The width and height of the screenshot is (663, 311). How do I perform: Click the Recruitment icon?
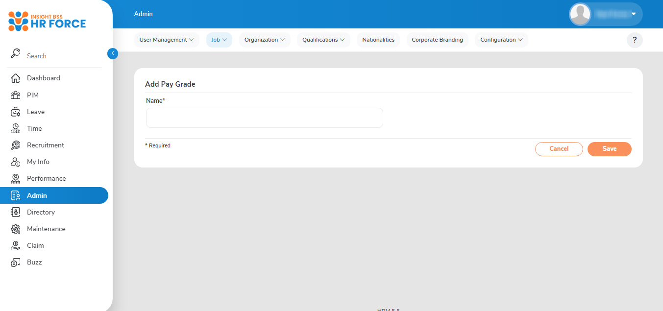tap(16, 145)
